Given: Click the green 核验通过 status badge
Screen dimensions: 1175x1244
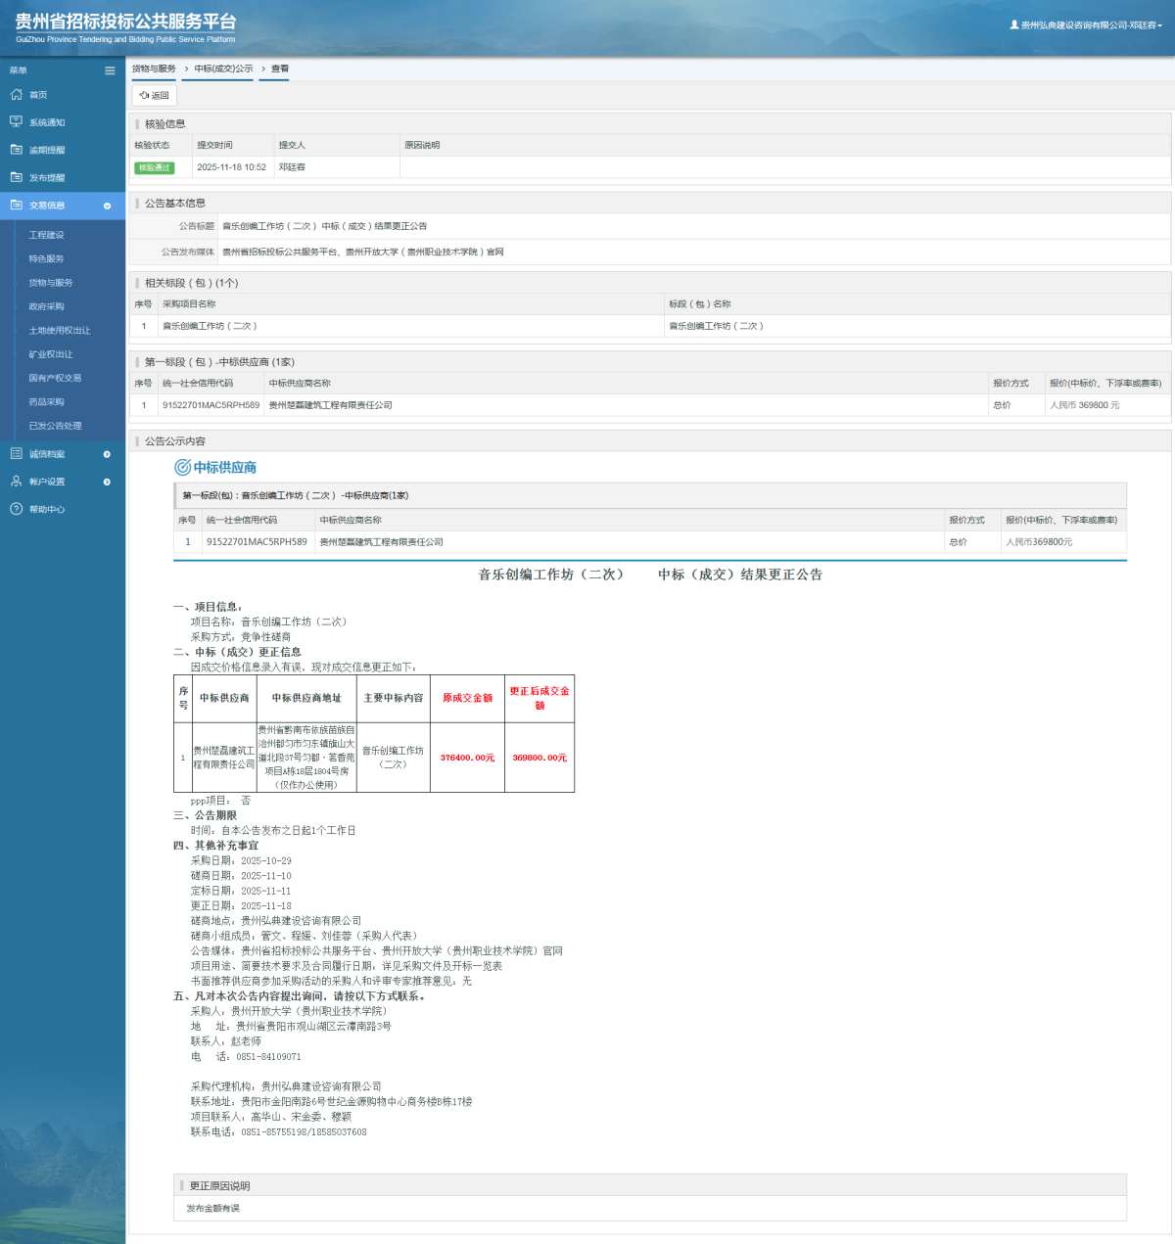Looking at the screenshot, I should click(x=154, y=167).
